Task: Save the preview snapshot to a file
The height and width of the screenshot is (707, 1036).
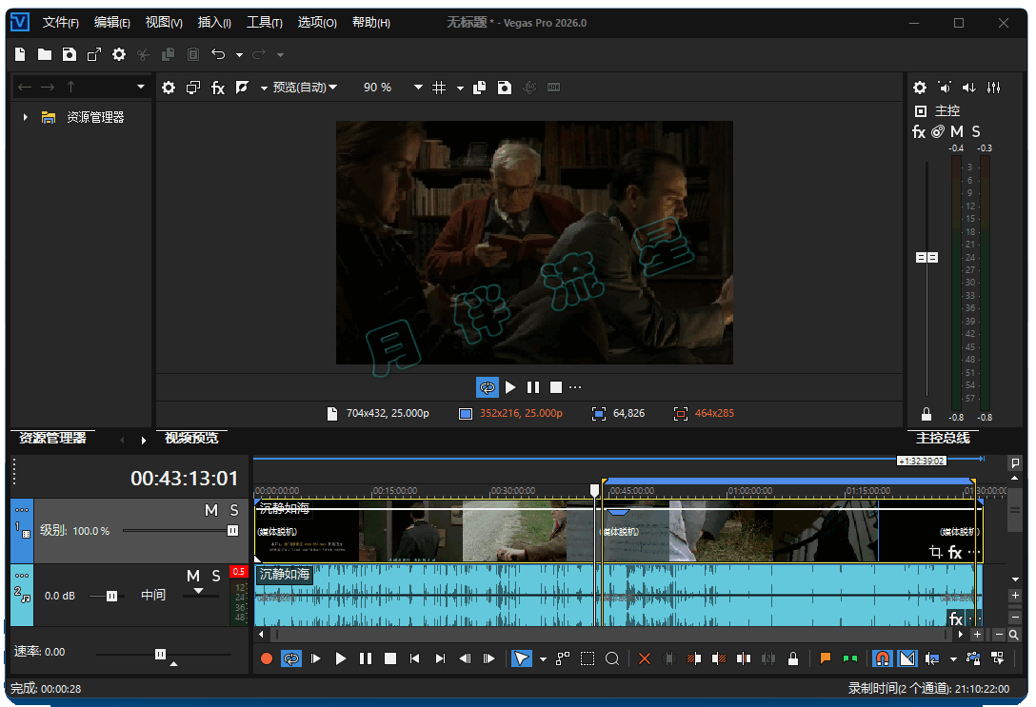Action: [504, 88]
